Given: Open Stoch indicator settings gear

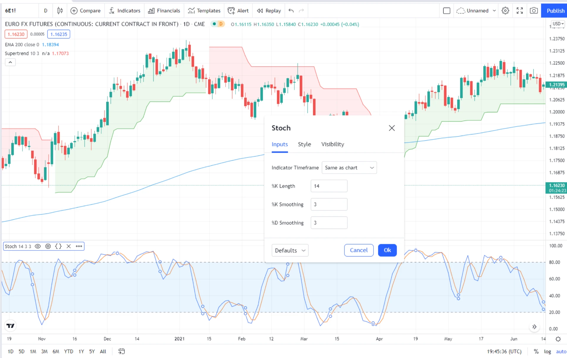Looking at the screenshot, I should coord(48,246).
